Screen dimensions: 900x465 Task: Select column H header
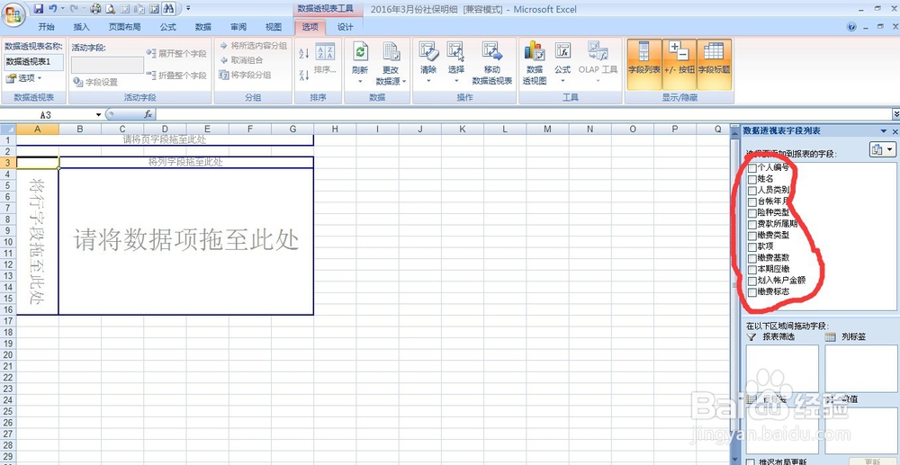pos(335,130)
